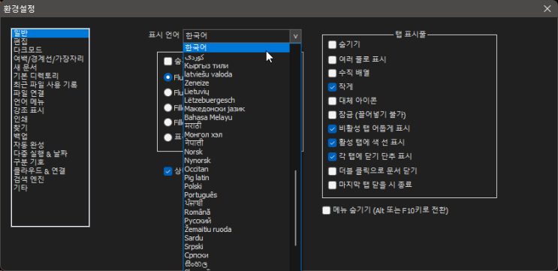Choose Polski in the language list

237,186
